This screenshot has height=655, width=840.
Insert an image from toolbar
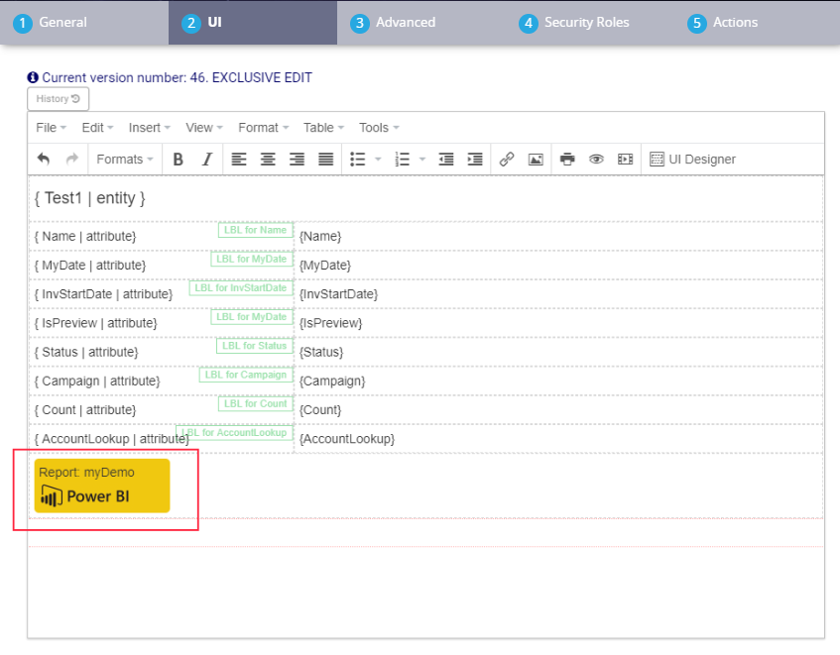tap(536, 160)
